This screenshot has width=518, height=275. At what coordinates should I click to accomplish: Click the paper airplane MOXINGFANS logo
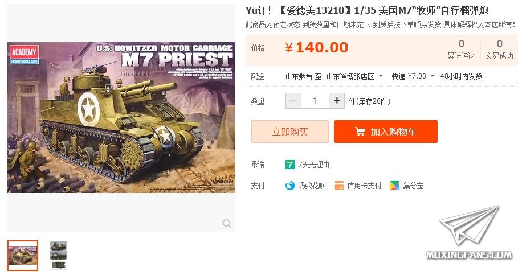469,232
